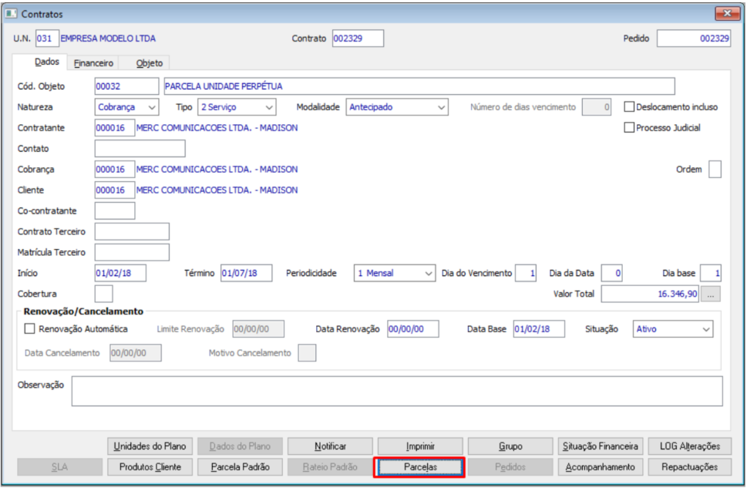
Task: Open the Parcelas button
Action: point(420,467)
